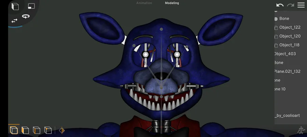Select the bone joint above left eye
This screenshot has height=137, width=307.
click(134, 45)
